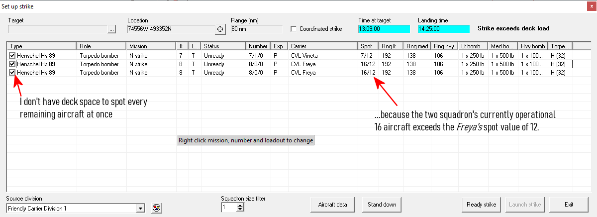Click the cyan Time at target field

pos(384,29)
